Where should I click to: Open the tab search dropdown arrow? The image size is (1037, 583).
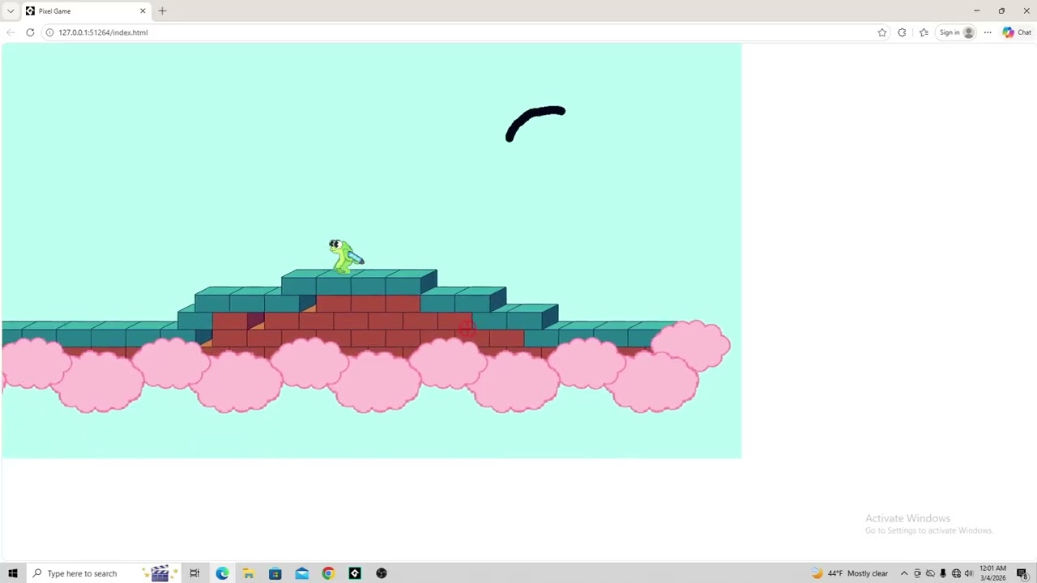(11, 11)
